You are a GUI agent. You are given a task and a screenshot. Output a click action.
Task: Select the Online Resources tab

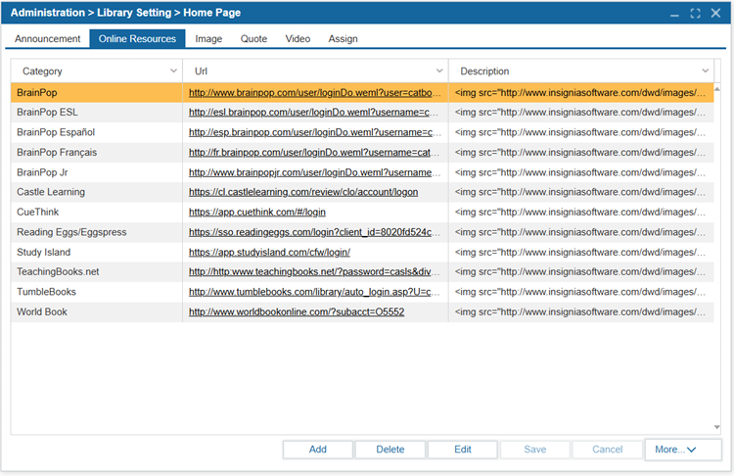[137, 39]
